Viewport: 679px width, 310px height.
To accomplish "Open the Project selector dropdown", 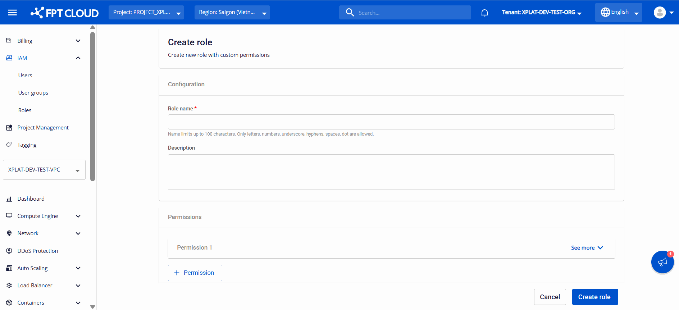I will tap(146, 12).
